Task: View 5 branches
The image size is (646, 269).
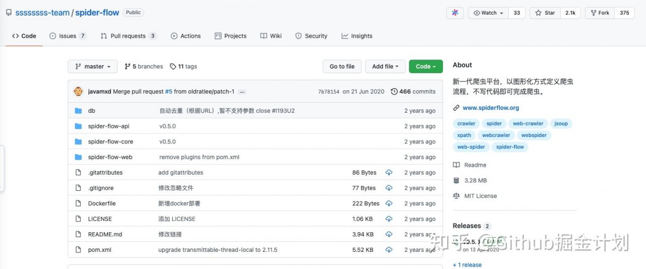Action: click(x=144, y=66)
